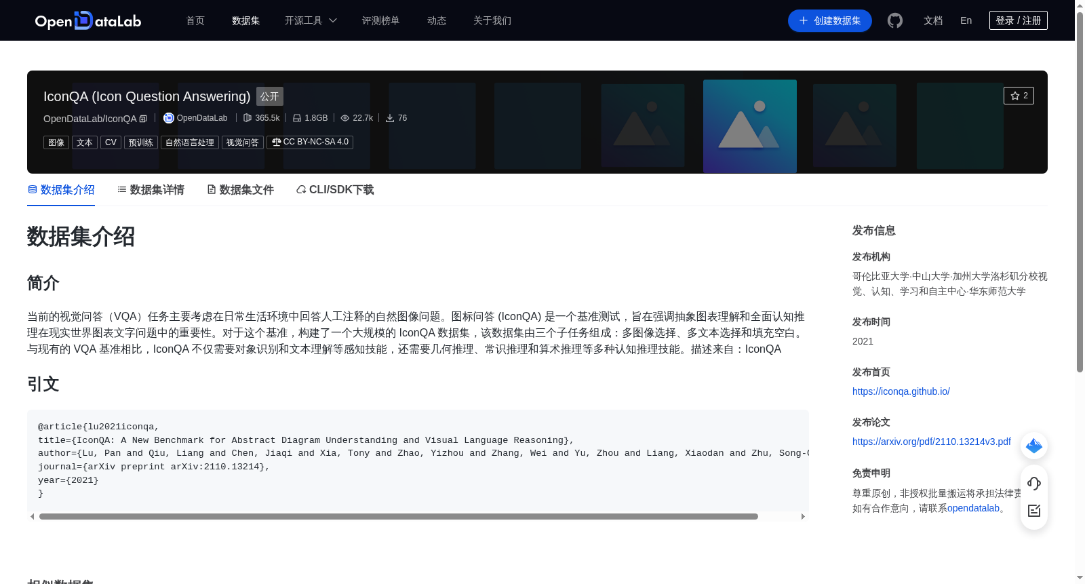The image size is (1085, 584).
Task: Open the arxiv paper PDF link
Action: click(x=932, y=442)
